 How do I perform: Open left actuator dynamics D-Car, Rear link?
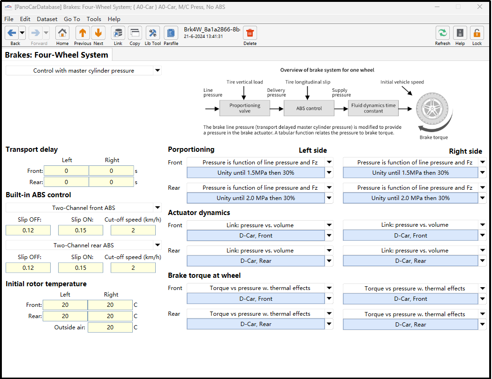[256, 261]
